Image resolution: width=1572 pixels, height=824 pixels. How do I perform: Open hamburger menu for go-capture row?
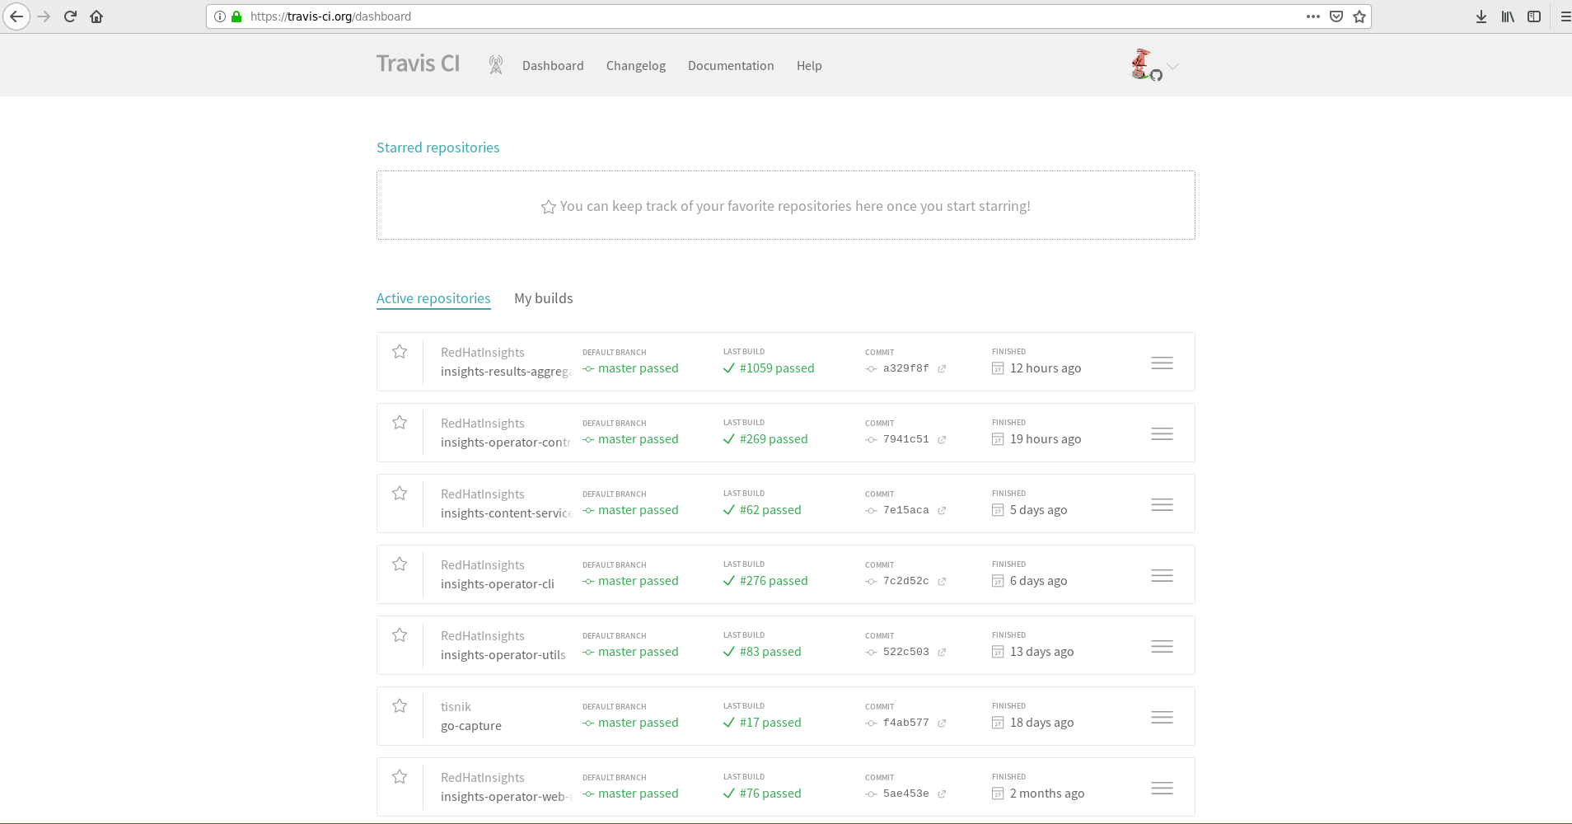1162,718
